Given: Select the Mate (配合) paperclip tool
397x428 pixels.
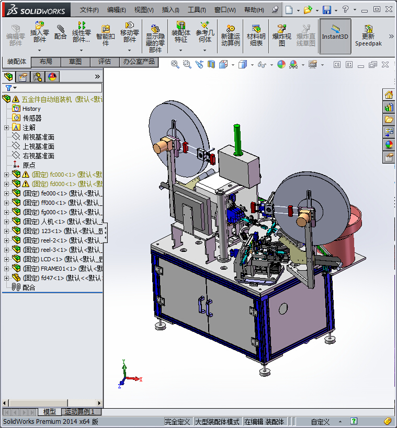Looking at the screenshot, I should pos(60,32).
